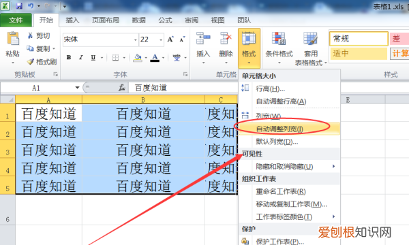Switch to the 页面布局 Page Layout tab
Screen dimensions: 409x245
(106, 20)
